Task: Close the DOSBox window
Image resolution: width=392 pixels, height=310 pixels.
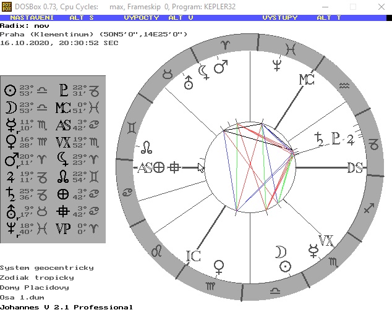Action: [x=381, y=7]
